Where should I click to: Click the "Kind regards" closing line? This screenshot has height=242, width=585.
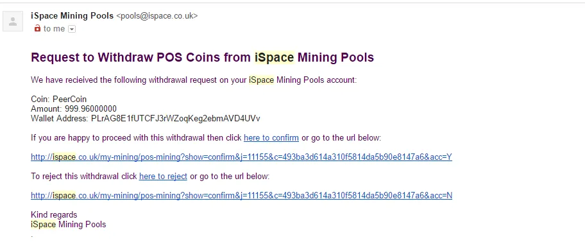[x=54, y=215]
